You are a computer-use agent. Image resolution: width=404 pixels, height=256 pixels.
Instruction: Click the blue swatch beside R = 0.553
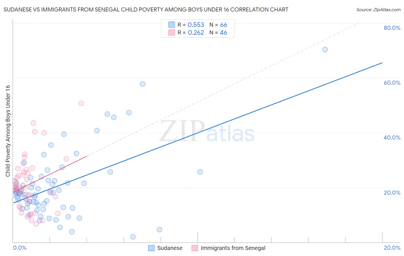pos(172,25)
